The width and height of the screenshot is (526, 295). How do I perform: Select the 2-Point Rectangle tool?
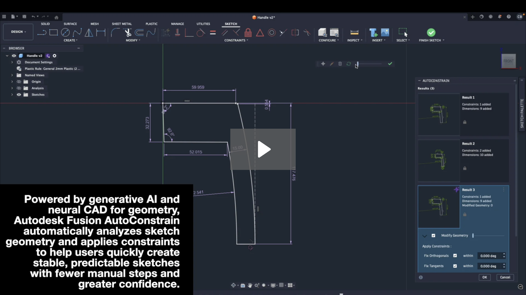point(53,33)
